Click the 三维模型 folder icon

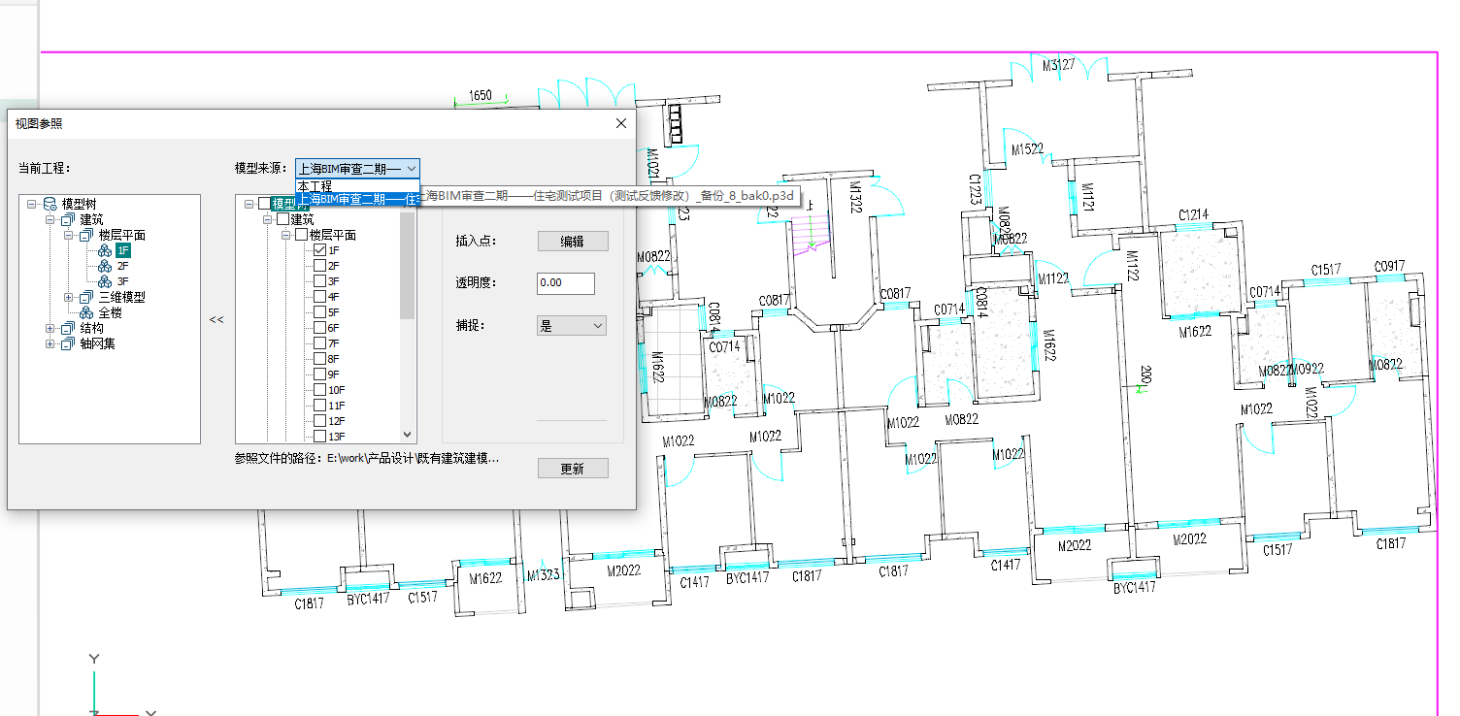86,297
